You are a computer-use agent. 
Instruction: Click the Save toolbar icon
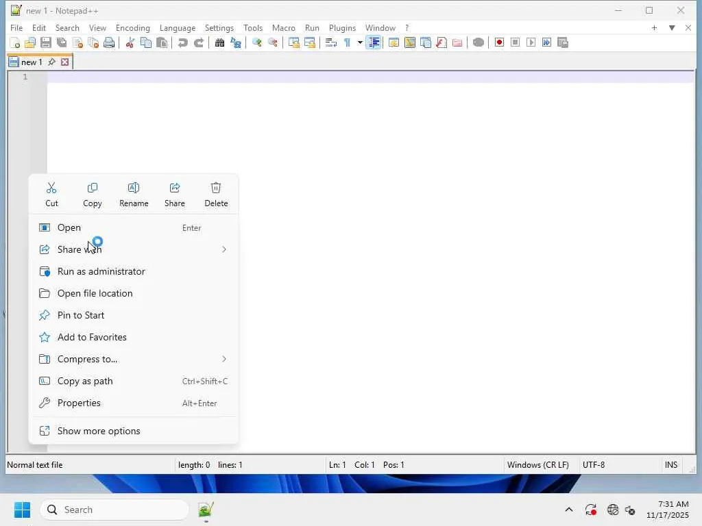46,43
